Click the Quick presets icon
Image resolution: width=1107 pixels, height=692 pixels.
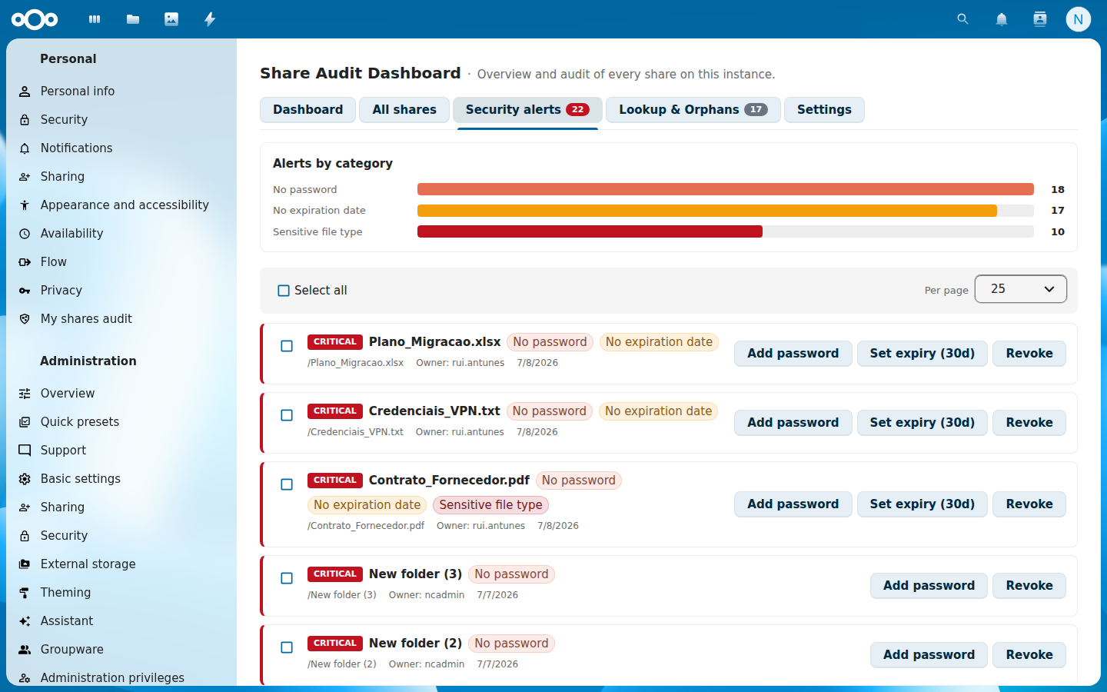pos(25,422)
